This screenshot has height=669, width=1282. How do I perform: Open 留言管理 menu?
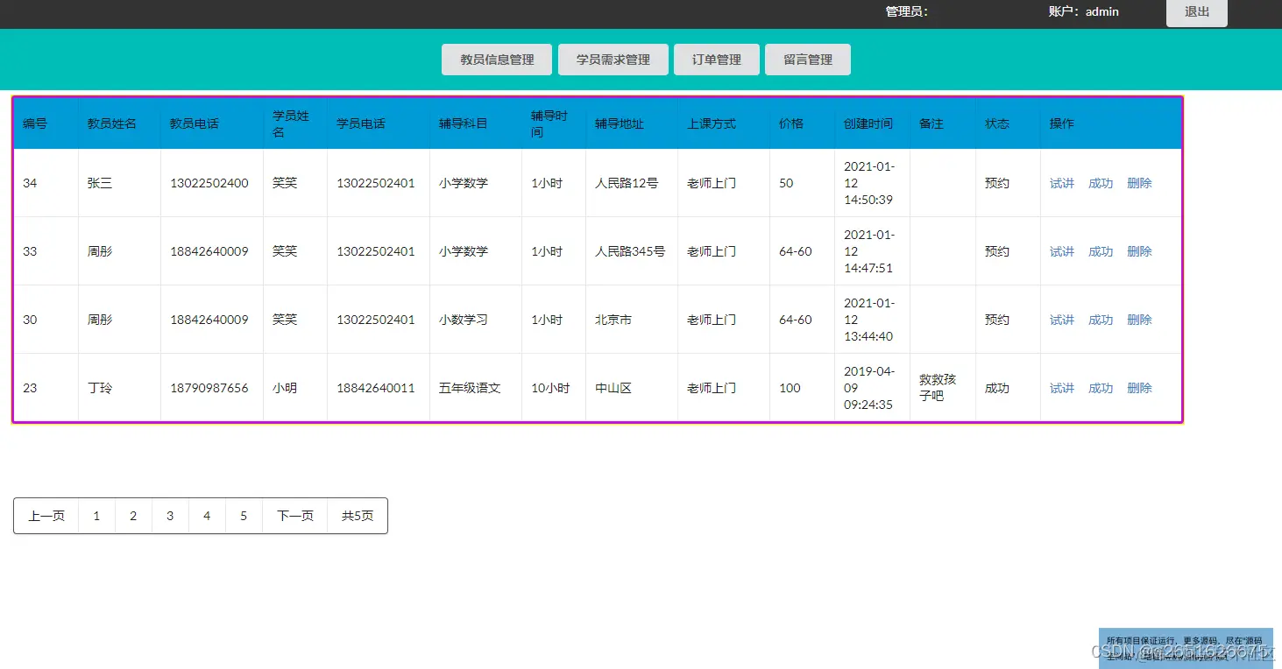pyautogui.click(x=808, y=60)
